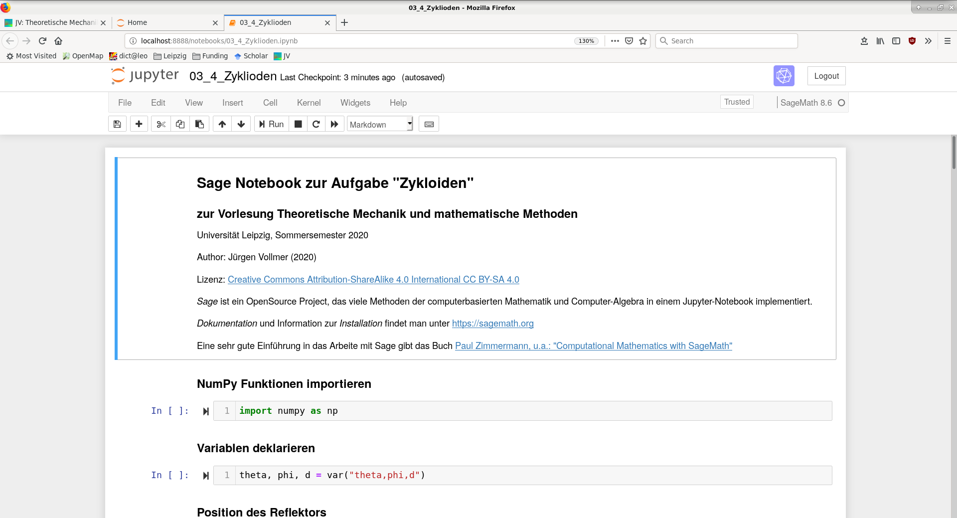Open the Kernel menu
Image resolution: width=957 pixels, height=518 pixels.
309,103
